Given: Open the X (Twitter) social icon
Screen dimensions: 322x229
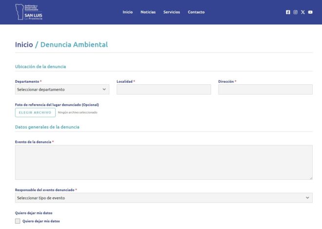Looking at the screenshot, I should point(303,12).
